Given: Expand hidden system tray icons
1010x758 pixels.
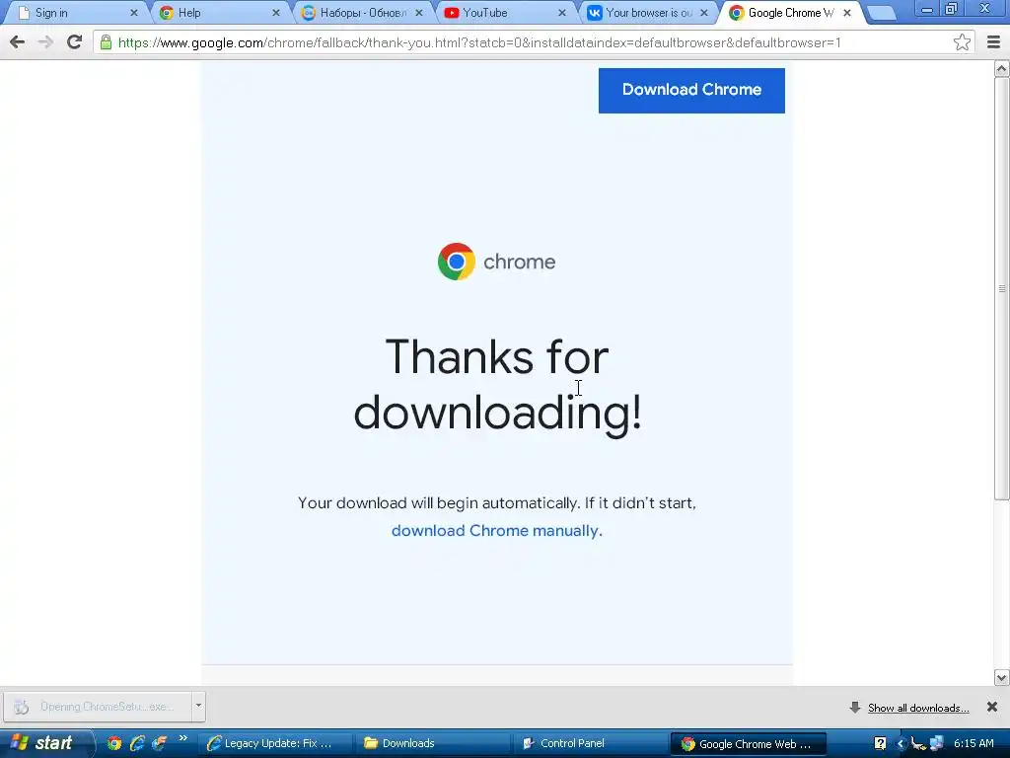Looking at the screenshot, I should click(x=901, y=744).
